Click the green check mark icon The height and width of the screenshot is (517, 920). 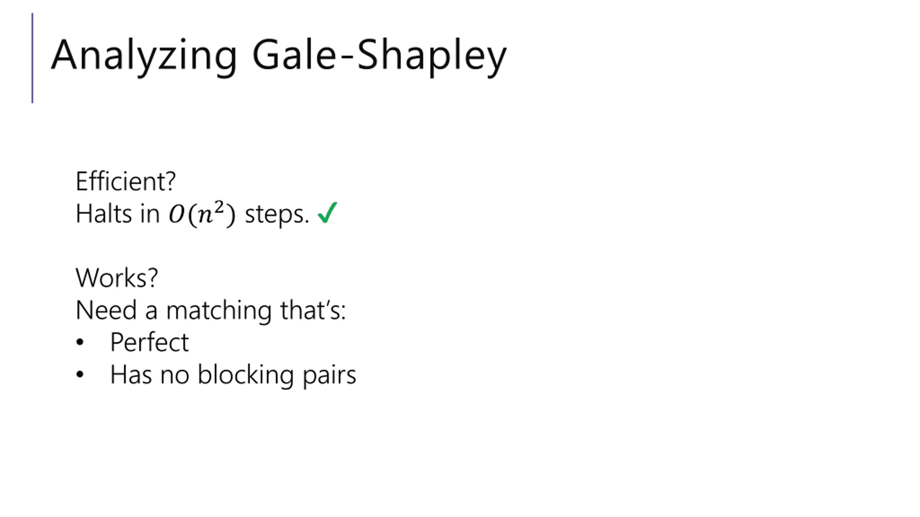click(327, 213)
